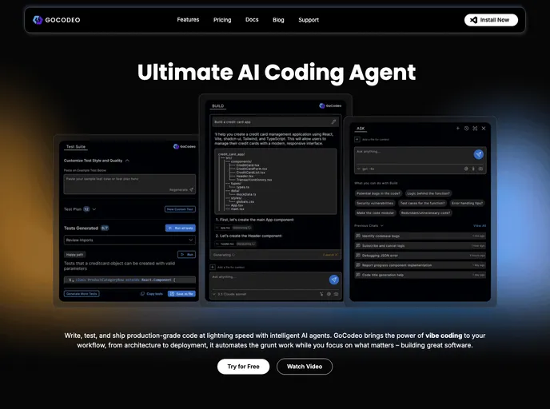This screenshot has width=550, height=409.
Task: Select the Test Suite tab
Action: coord(76,147)
